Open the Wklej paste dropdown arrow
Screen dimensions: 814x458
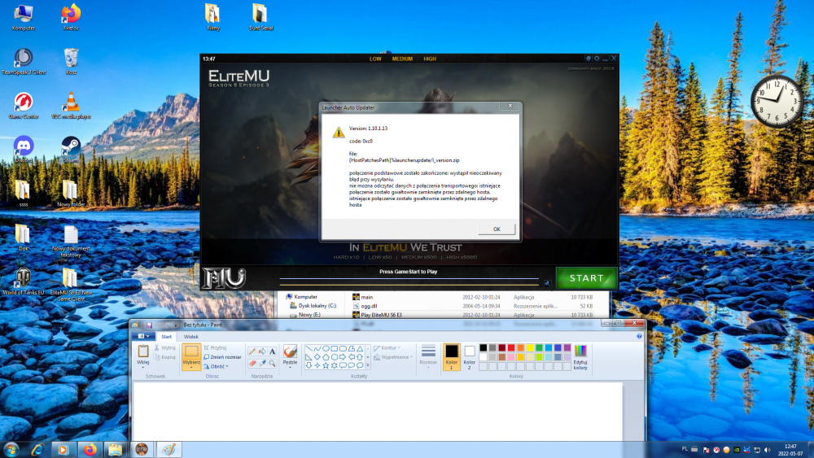point(142,367)
